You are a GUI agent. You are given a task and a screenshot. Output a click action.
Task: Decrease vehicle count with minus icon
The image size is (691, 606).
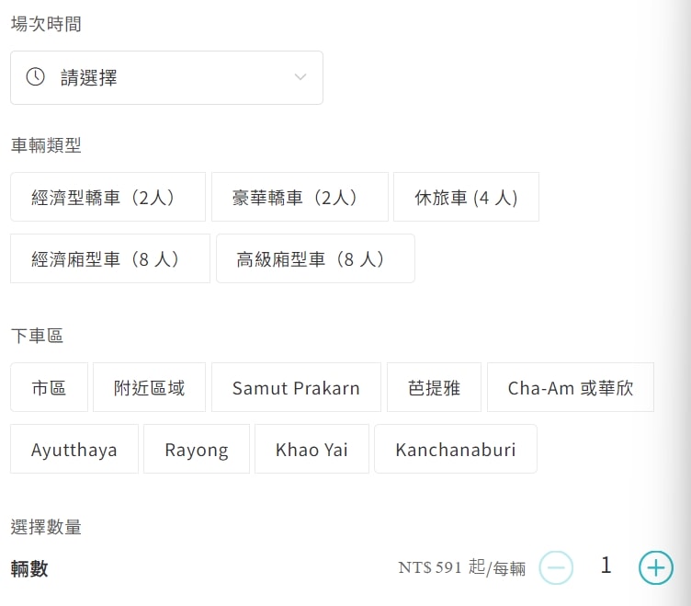click(556, 567)
